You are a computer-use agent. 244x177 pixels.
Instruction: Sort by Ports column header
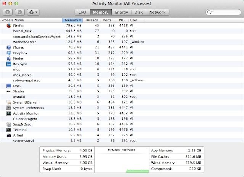(107, 20)
